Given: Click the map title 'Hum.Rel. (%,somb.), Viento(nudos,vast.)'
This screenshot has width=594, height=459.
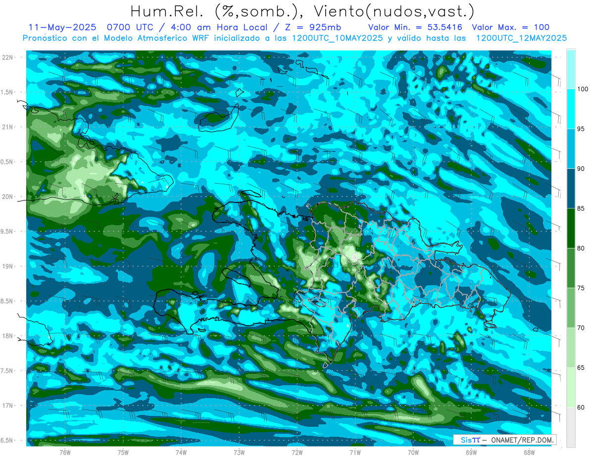Looking at the screenshot, I should [x=302, y=11].
